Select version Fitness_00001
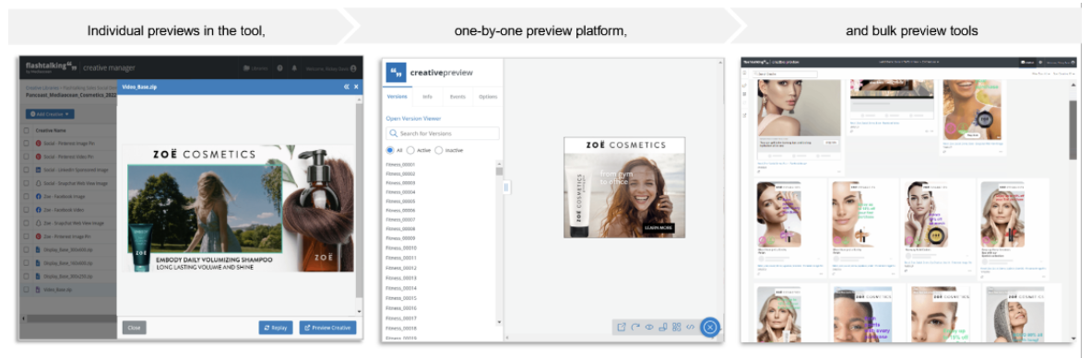 (x=401, y=165)
